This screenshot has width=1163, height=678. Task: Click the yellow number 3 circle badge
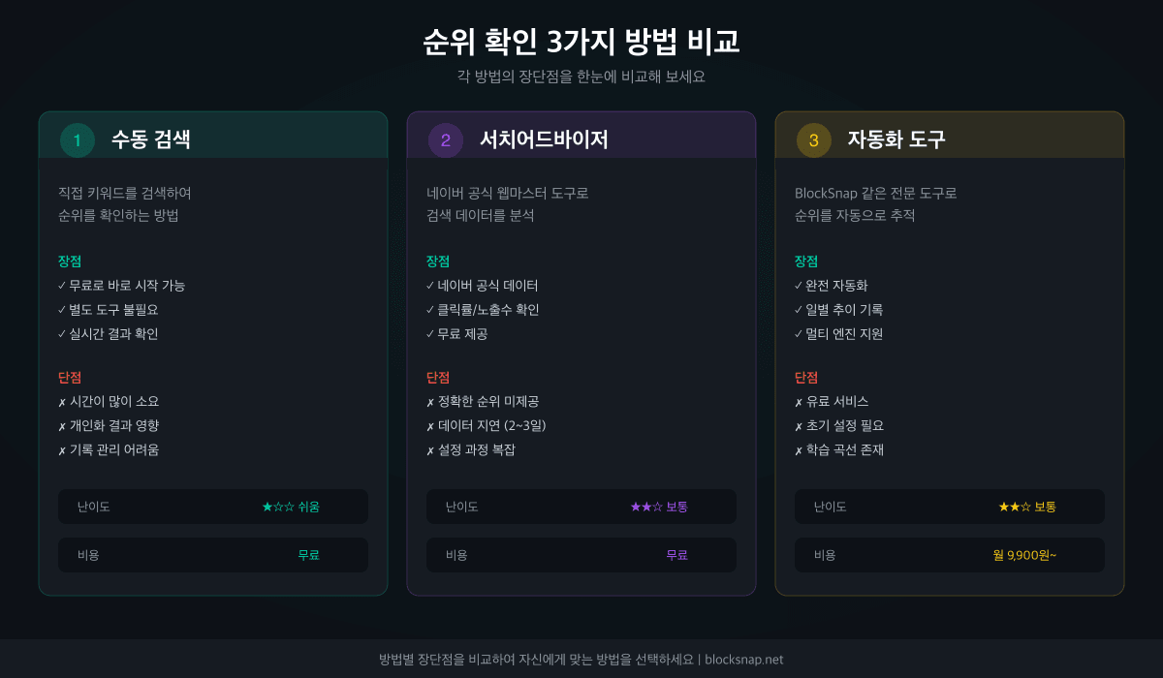[814, 140]
